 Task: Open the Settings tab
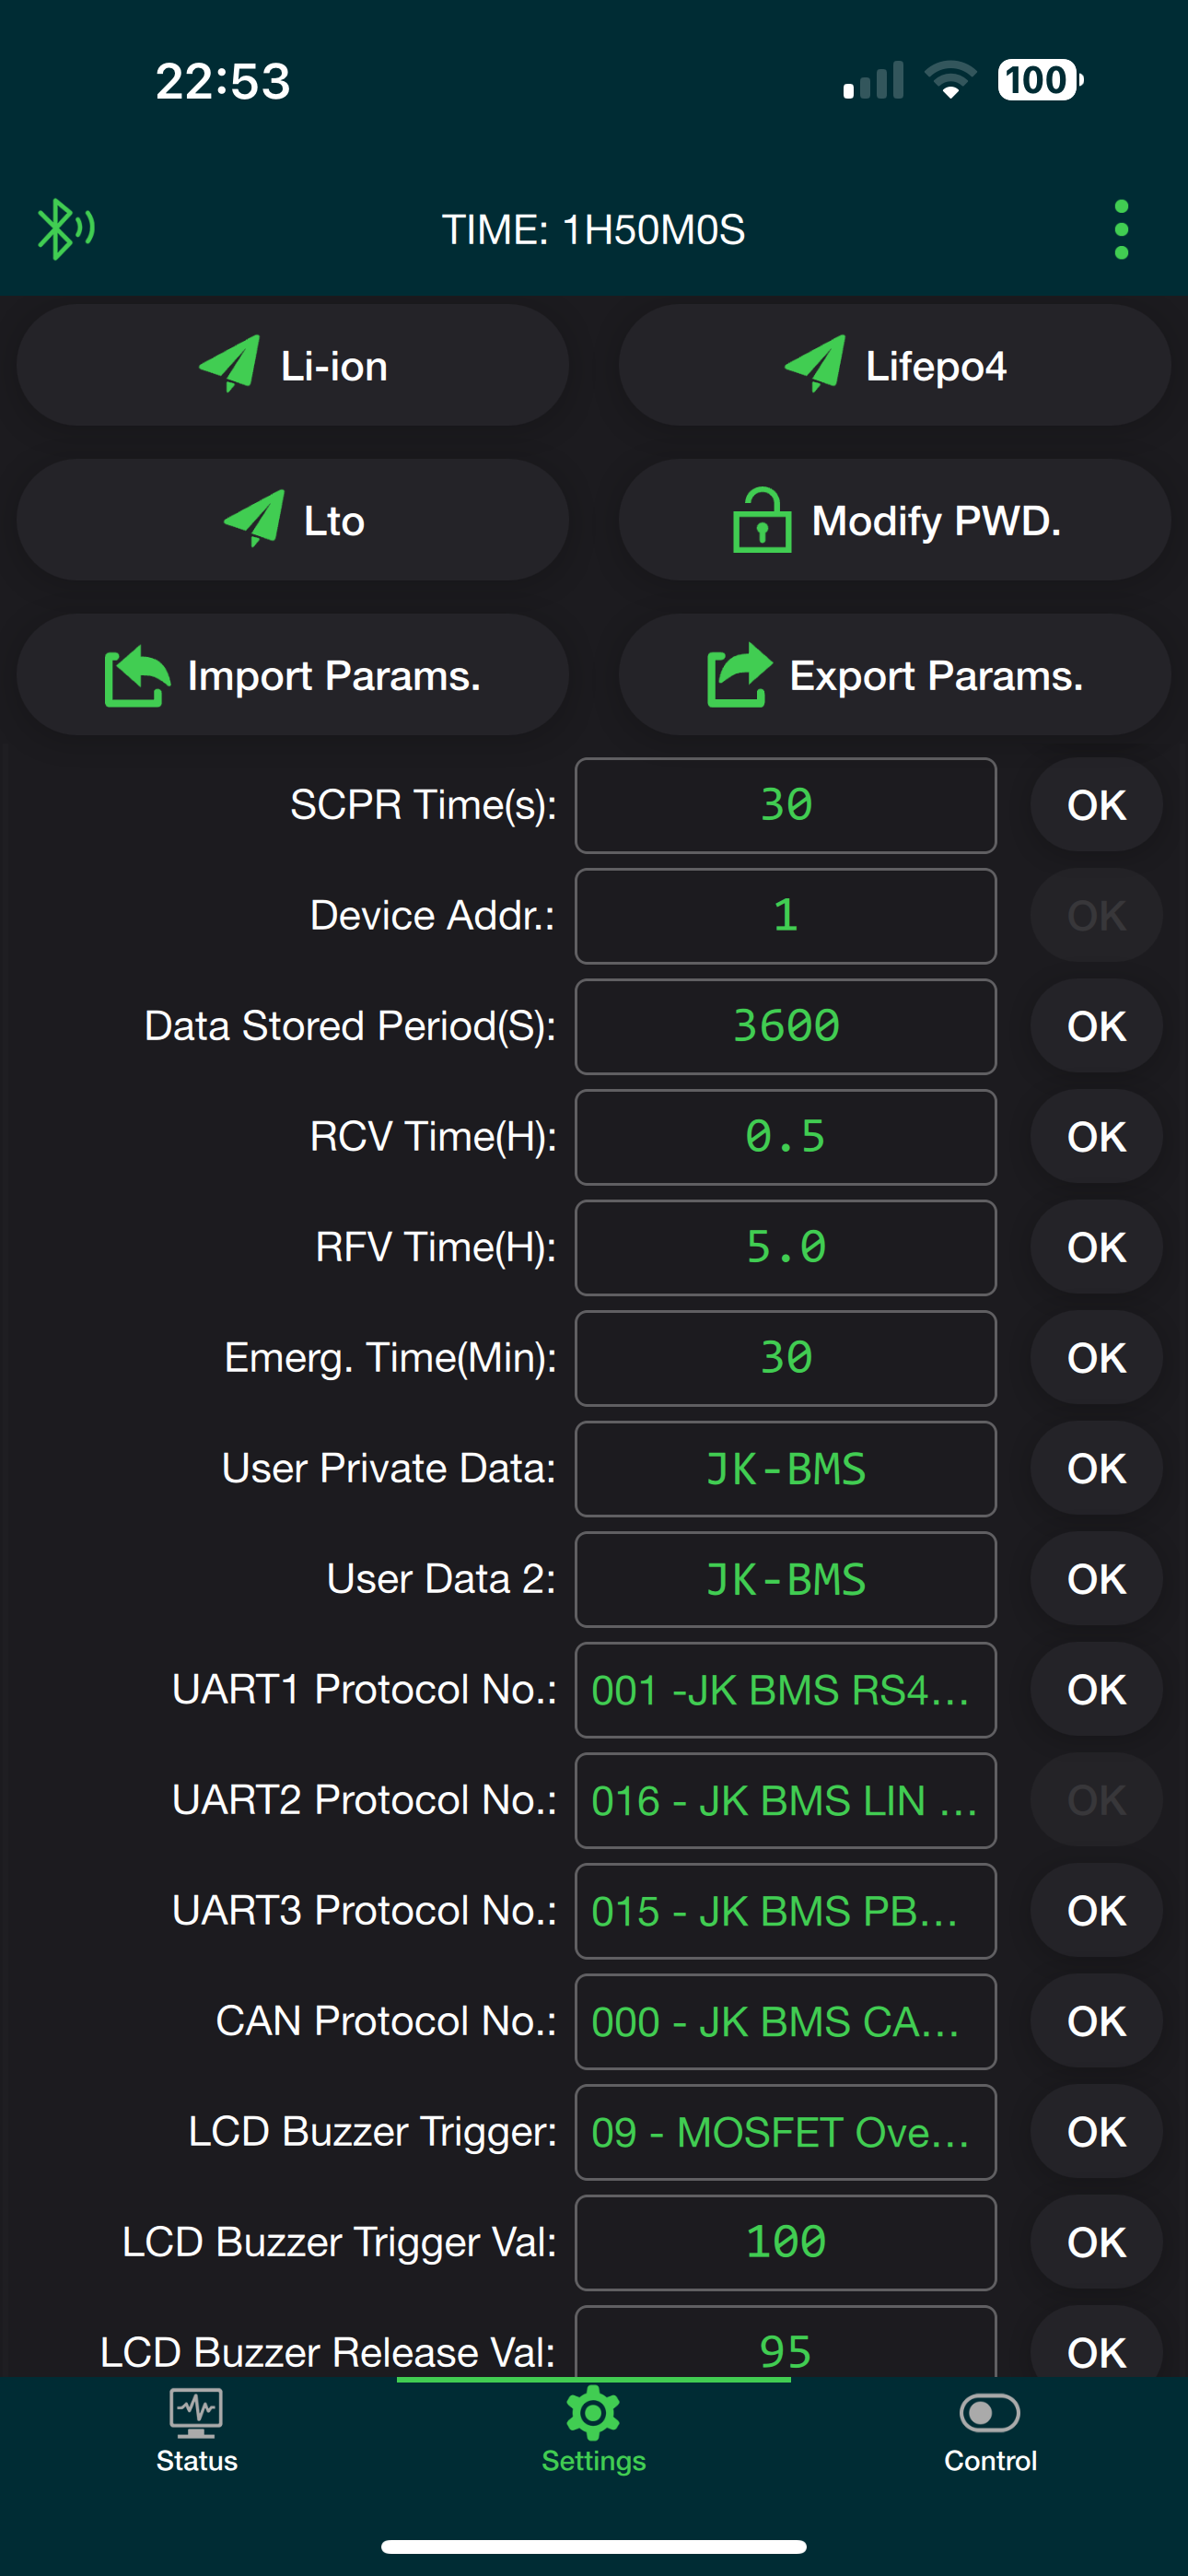[593, 2432]
